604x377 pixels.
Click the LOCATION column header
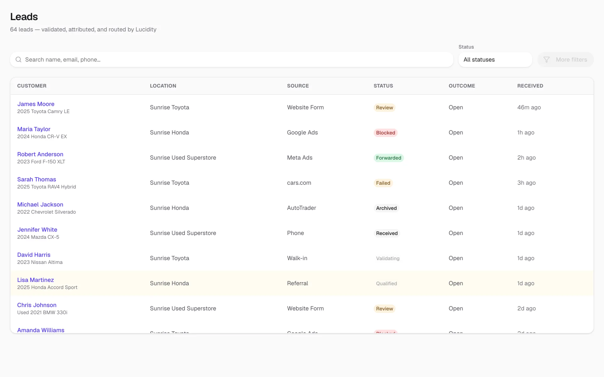click(163, 86)
